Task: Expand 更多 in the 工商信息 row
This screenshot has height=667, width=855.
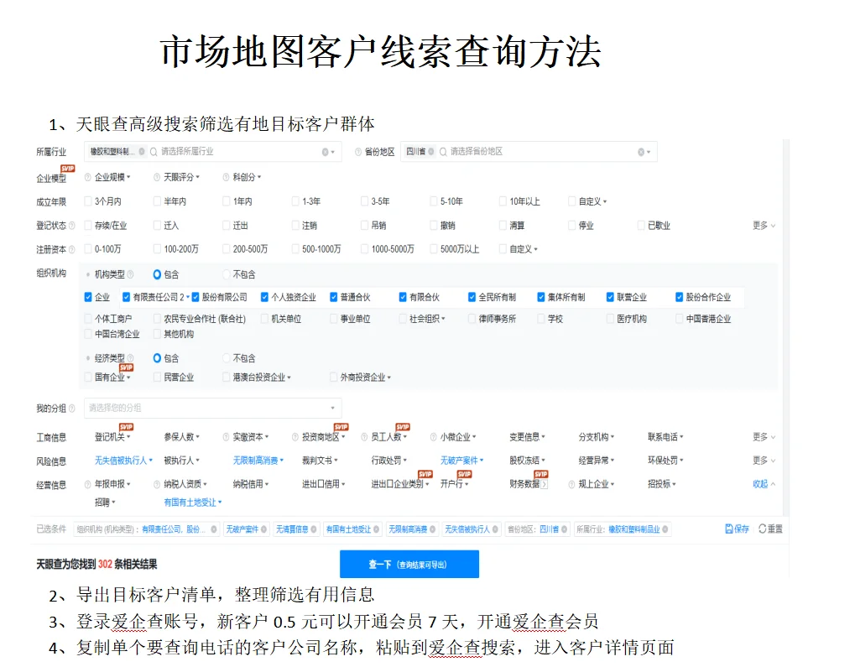Action: tap(764, 437)
